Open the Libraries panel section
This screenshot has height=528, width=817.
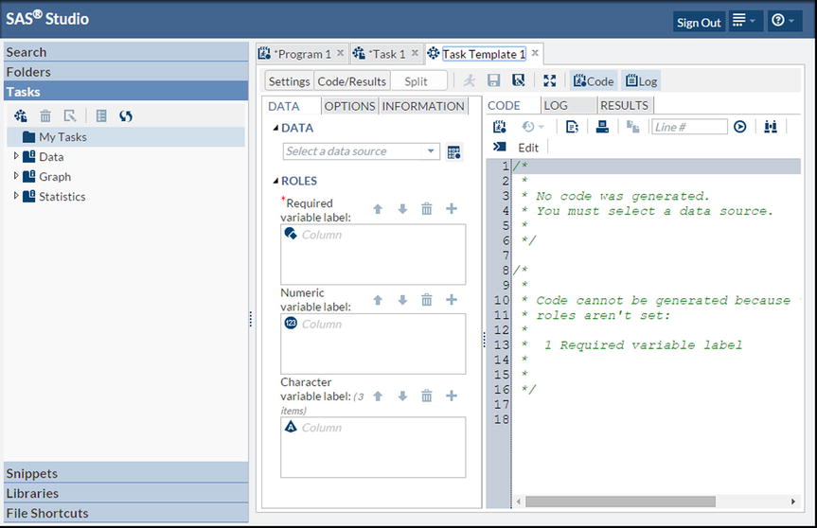point(126,493)
